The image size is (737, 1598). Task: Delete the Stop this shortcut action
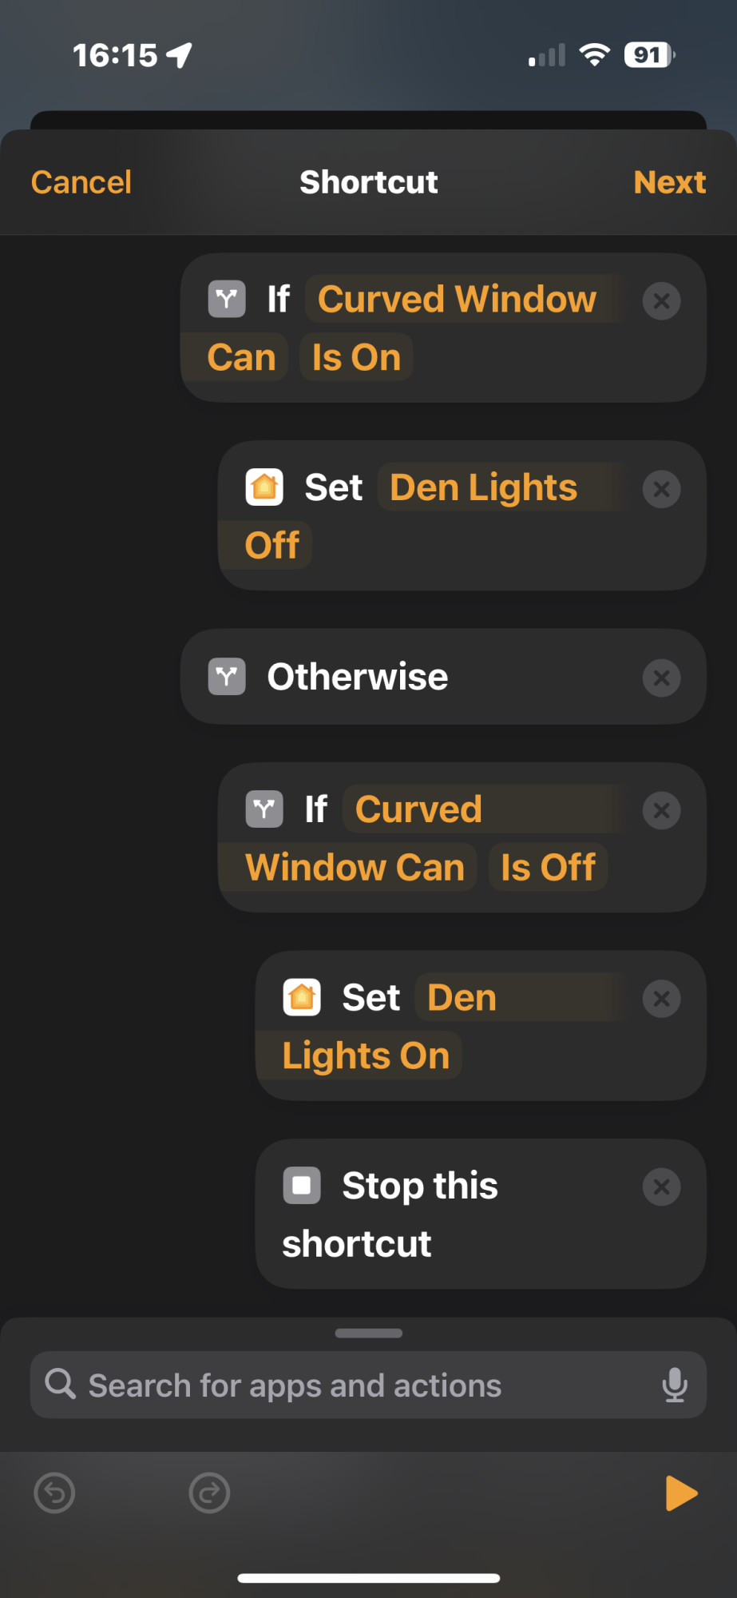coord(662,1187)
